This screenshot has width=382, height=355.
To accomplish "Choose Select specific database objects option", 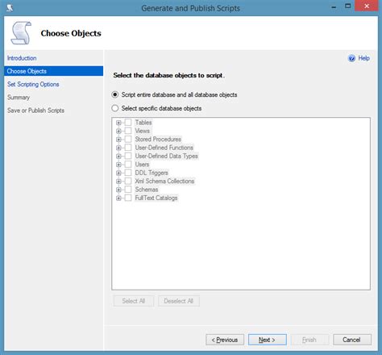I will [x=115, y=108].
